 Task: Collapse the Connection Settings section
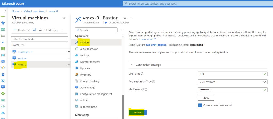tap(132, 65)
